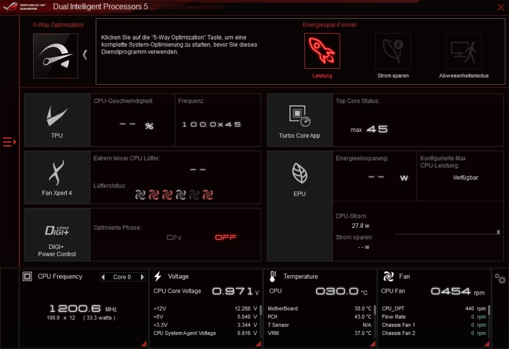509x349 pixels.
Task: Switch to next core with right arrow
Action: click(142, 277)
